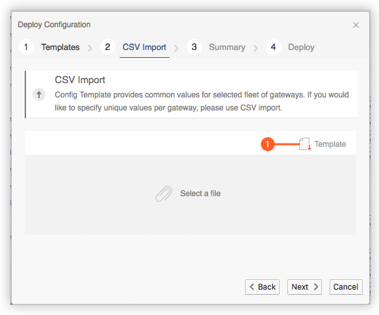Click Select a file upload area

click(x=190, y=195)
